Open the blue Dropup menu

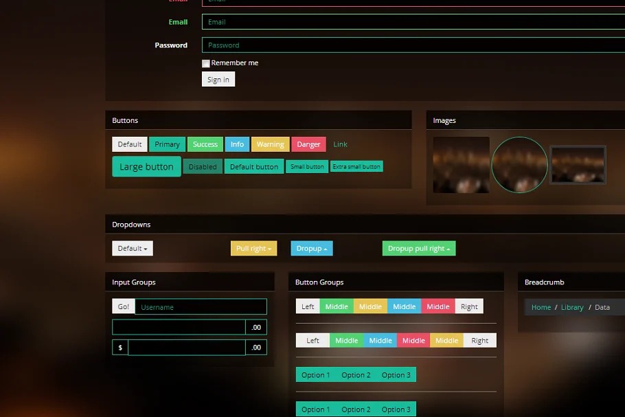coord(312,248)
